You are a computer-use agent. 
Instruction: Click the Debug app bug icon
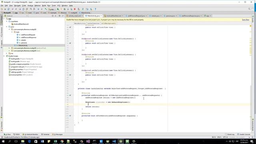tap(65, 9)
